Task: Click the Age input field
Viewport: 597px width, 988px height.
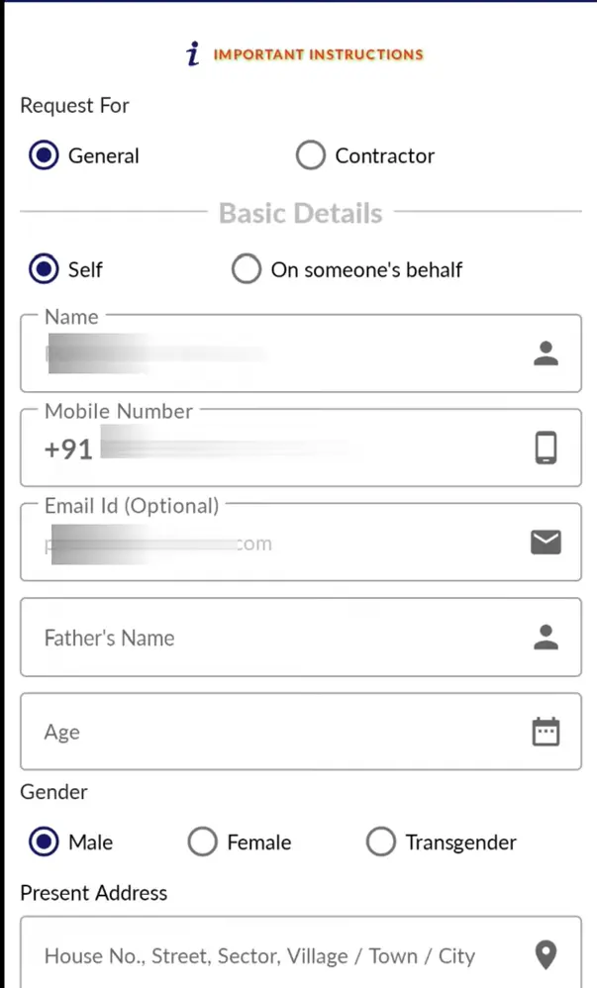Action: point(277,733)
